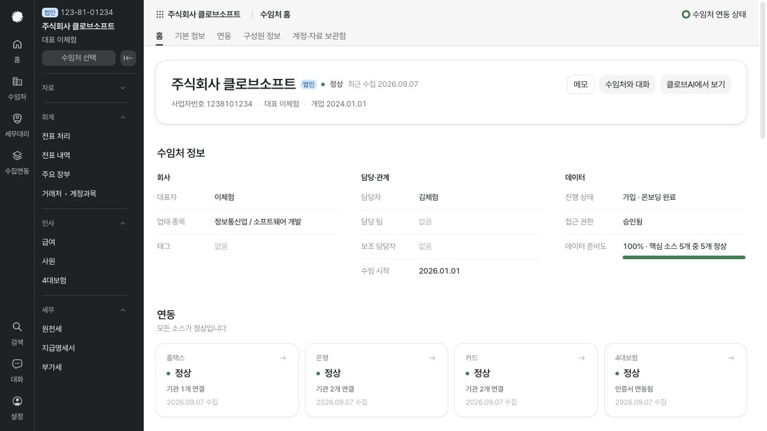This screenshot has height=431, width=767.
Task: Switch to 연동 tab
Action: [224, 36]
